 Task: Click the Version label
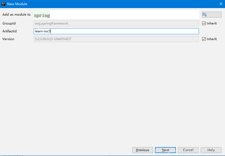click(8, 39)
